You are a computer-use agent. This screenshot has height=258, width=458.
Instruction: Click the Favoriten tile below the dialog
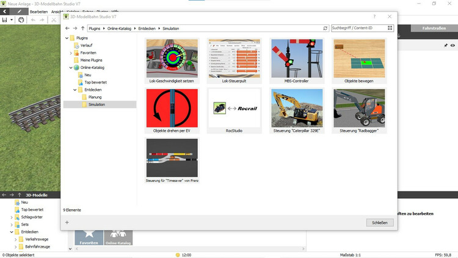click(x=90, y=237)
